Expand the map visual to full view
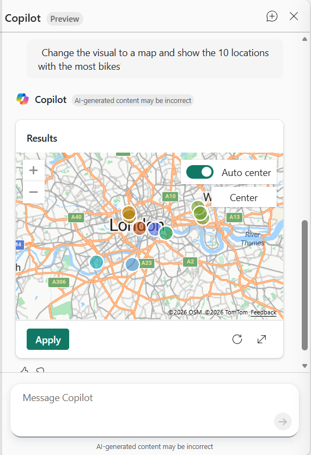The height and width of the screenshot is (455, 311). pyautogui.click(x=261, y=339)
